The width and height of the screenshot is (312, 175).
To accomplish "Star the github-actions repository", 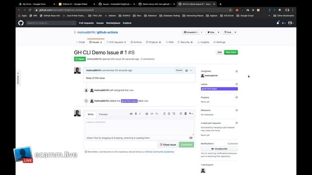I will point(211,32).
